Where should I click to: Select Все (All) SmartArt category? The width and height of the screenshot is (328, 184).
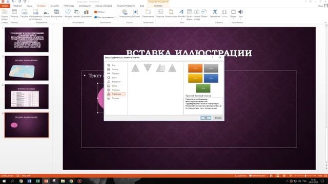pos(116,65)
